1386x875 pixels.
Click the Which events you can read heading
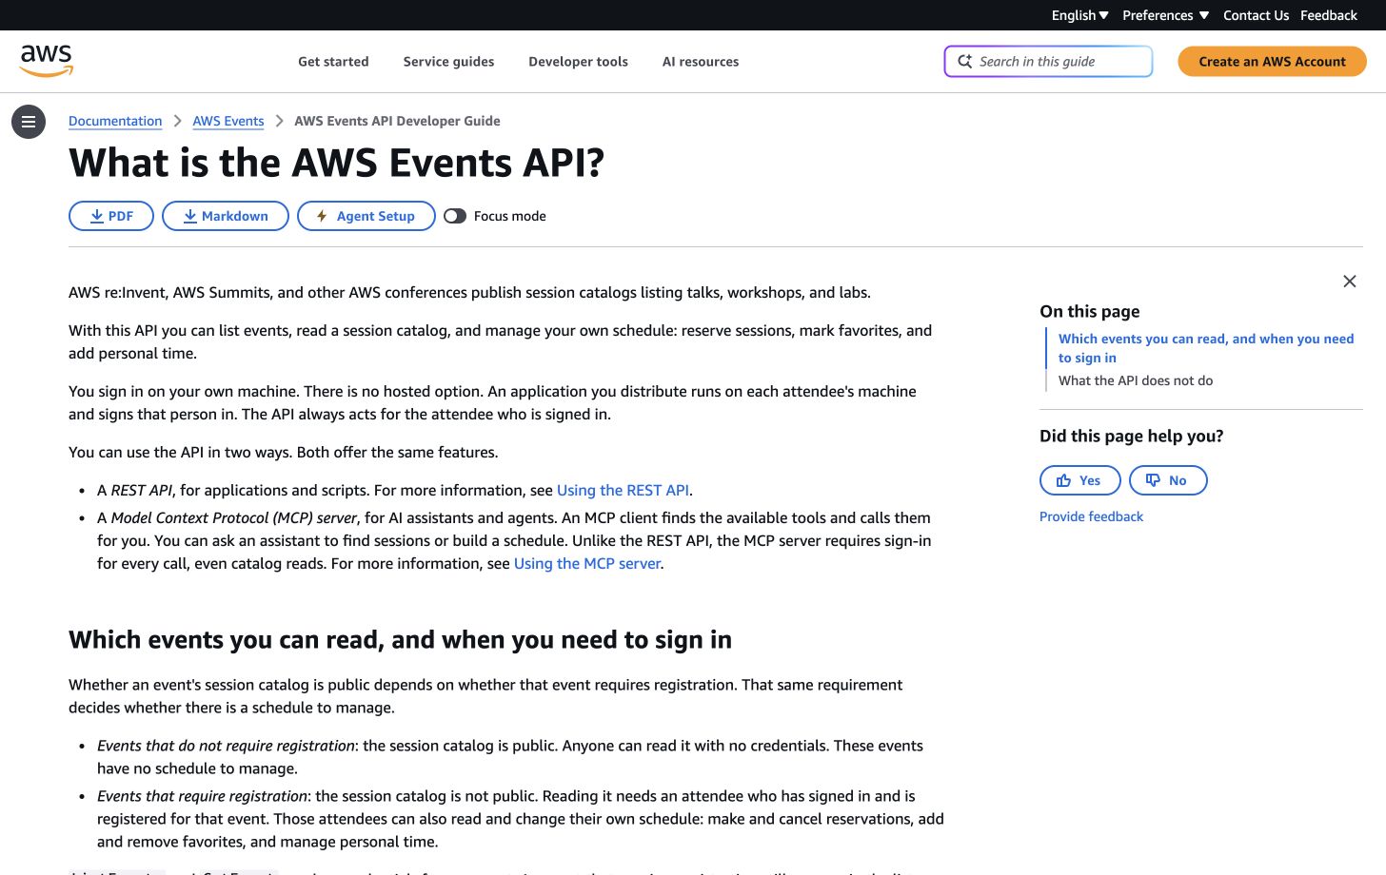point(400,640)
